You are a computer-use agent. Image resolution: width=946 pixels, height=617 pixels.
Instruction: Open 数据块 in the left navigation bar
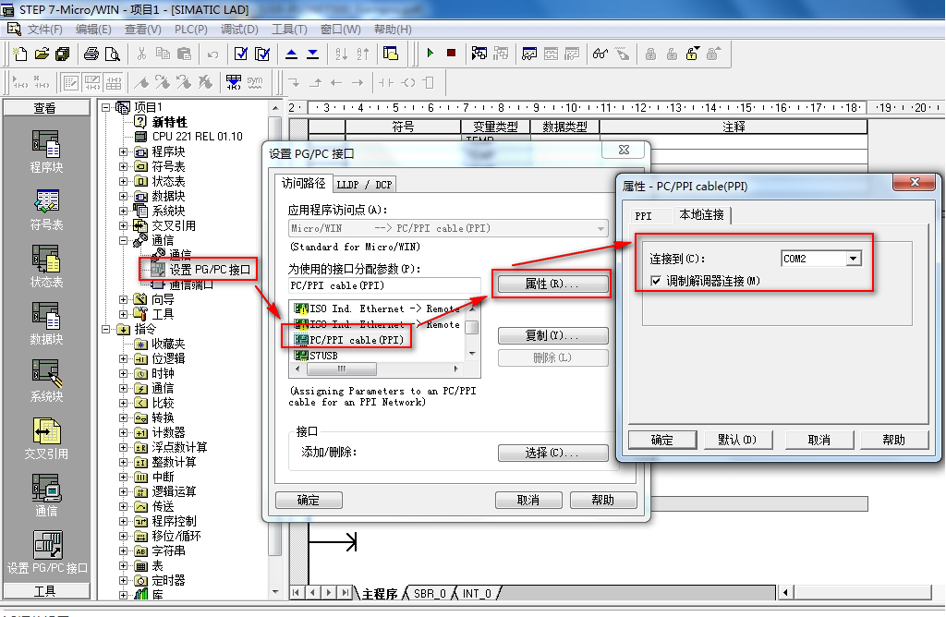(x=46, y=323)
